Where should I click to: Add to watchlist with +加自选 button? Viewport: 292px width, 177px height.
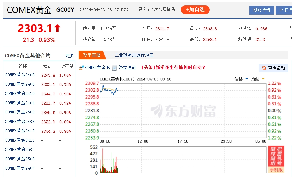(195, 10)
